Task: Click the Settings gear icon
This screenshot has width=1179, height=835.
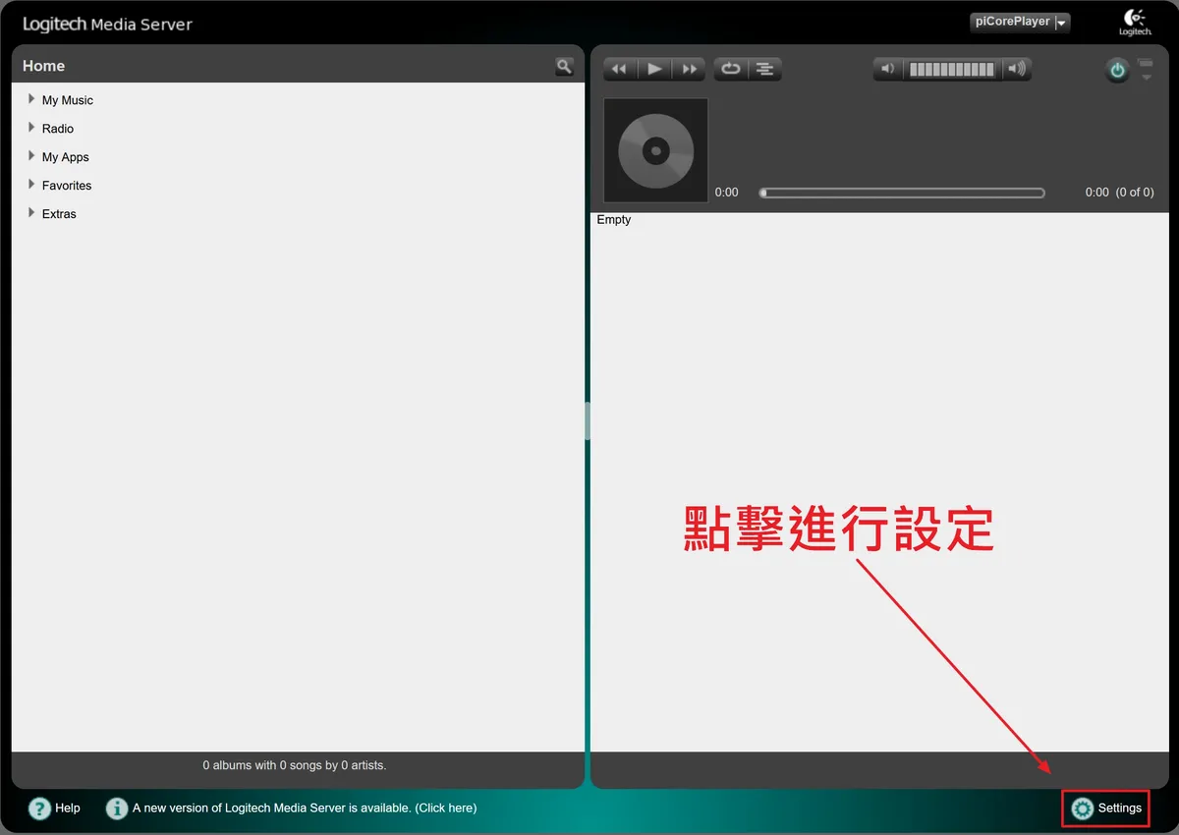Action: [1083, 808]
